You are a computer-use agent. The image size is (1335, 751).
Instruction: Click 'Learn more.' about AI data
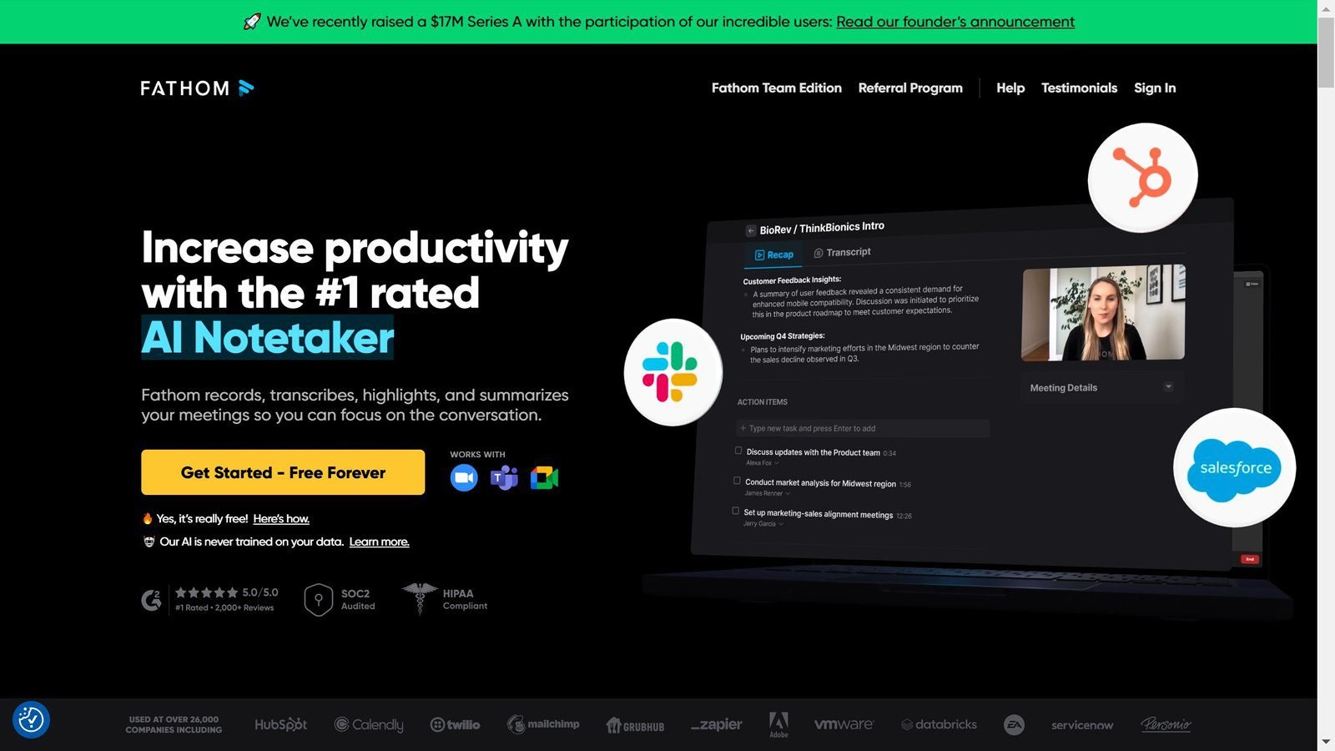point(379,542)
